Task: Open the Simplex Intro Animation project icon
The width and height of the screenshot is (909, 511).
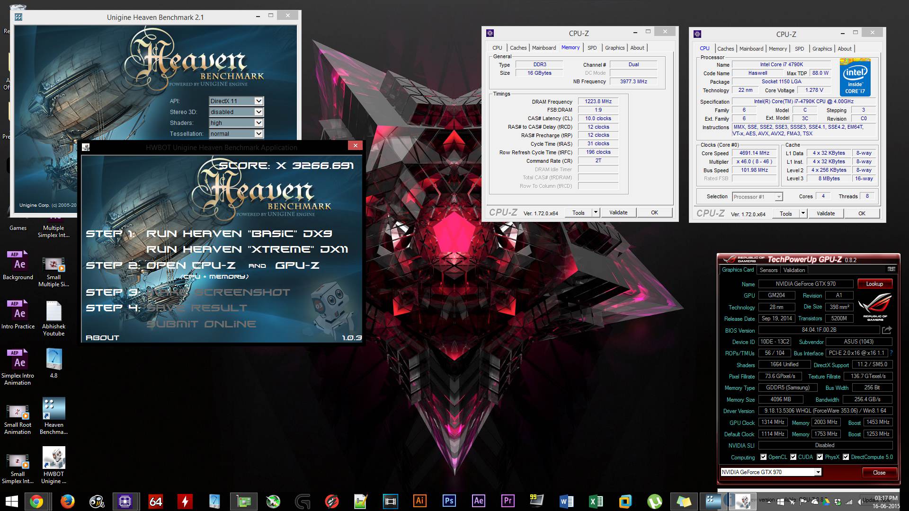Action: (x=18, y=367)
